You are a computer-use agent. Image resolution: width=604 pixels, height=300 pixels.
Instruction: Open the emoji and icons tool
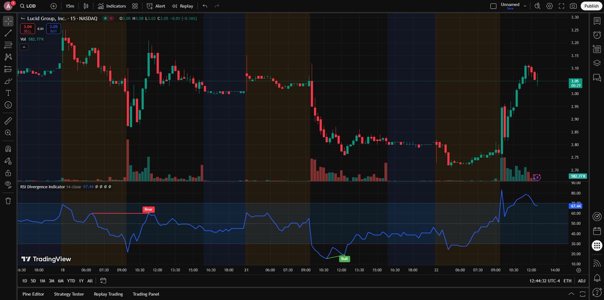pos(8,105)
